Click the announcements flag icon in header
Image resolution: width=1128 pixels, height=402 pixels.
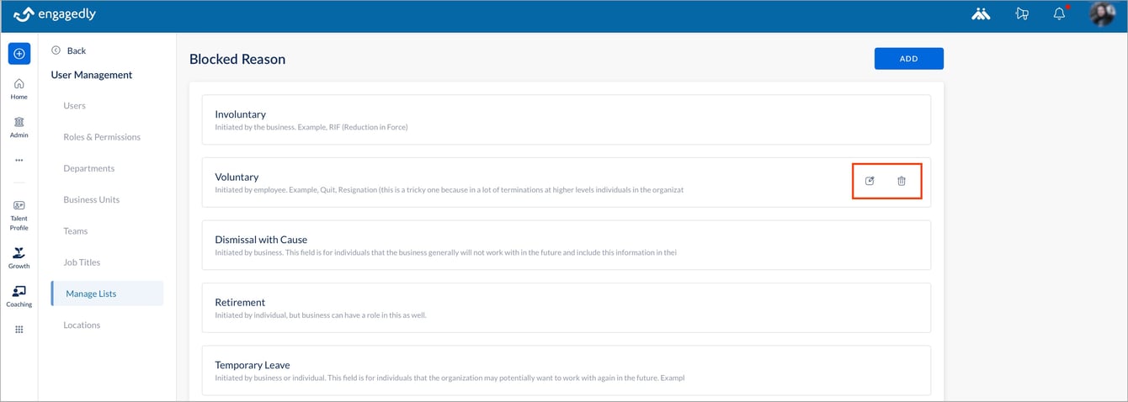(x=1022, y=13)
